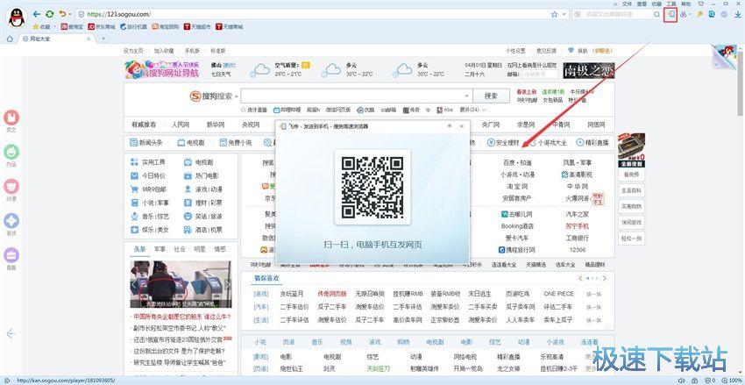The image size is (745, 385).
Task: Go to next page in 猜你喜欢
Action: pyautogui.click(x=605, y=278)
